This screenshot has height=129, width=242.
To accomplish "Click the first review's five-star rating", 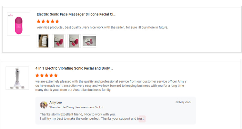I will pyautogui.click(x=48, y=21).
